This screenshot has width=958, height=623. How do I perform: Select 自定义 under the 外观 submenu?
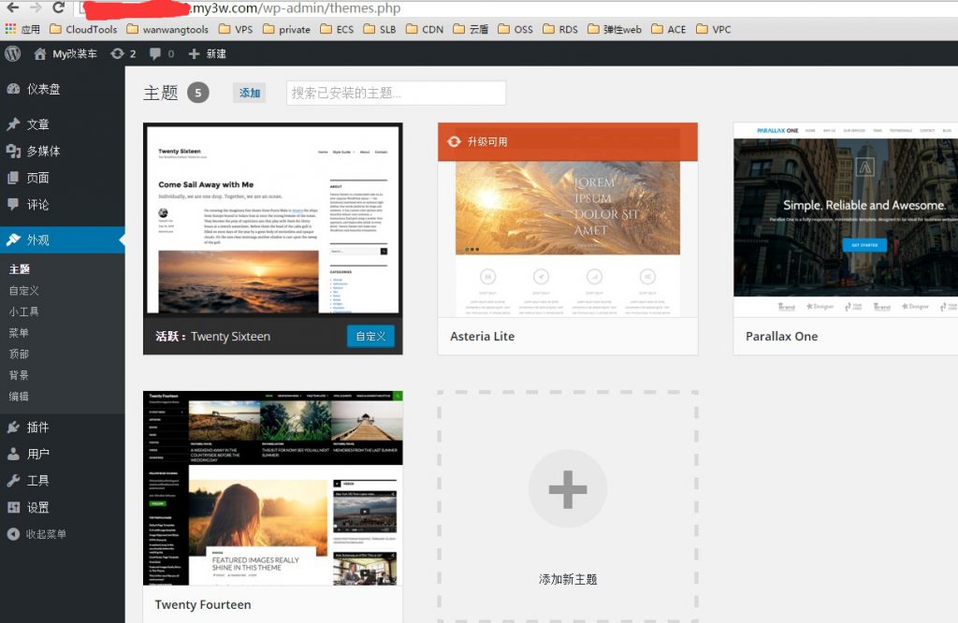[24, 291]
